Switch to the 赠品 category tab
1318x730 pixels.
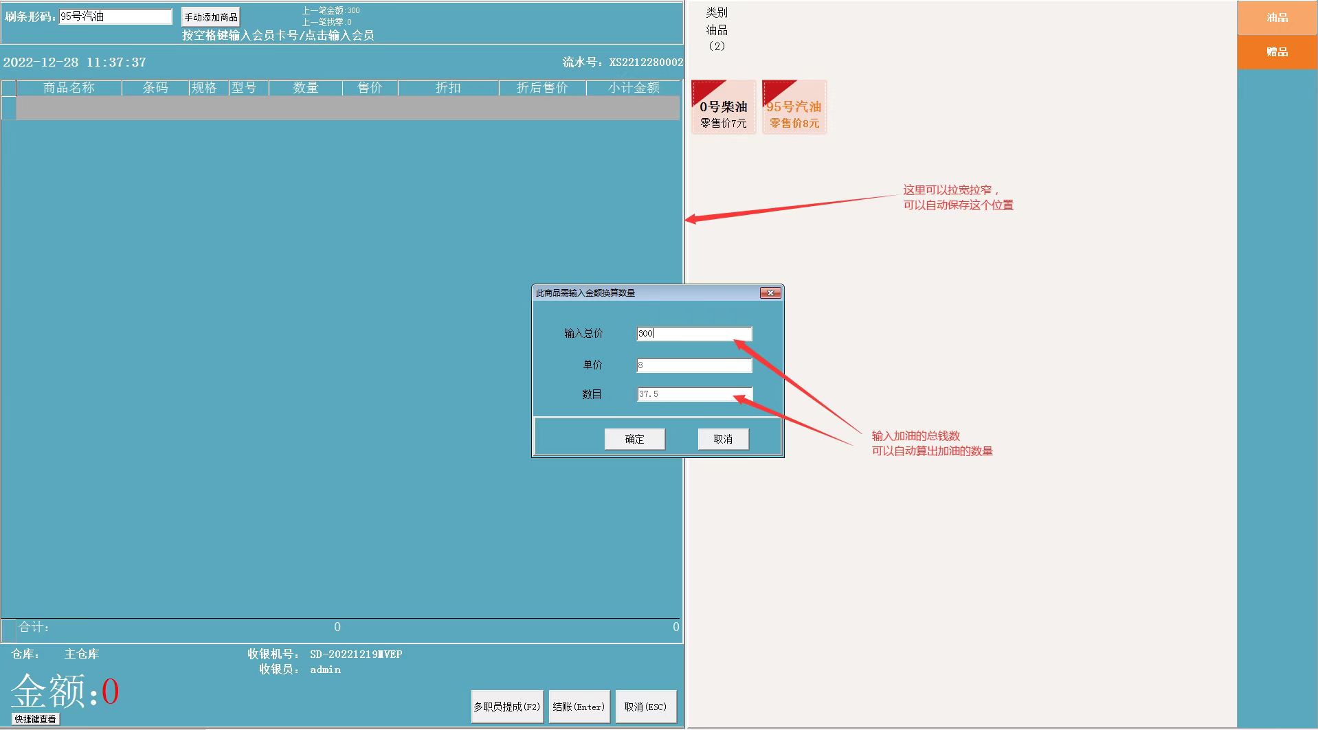(1277, 52)
